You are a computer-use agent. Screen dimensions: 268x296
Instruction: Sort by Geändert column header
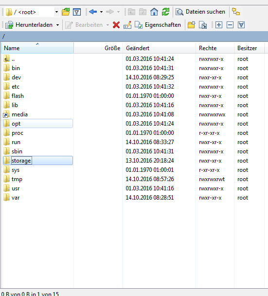pos(159,48)
